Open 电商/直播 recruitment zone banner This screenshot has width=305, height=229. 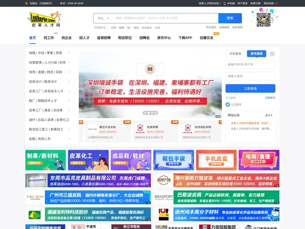click(259, 160)
